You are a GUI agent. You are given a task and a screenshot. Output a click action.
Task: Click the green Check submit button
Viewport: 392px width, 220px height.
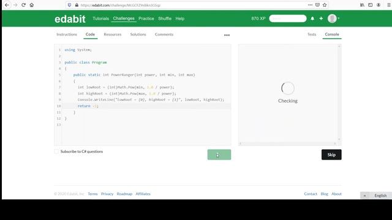219,155
